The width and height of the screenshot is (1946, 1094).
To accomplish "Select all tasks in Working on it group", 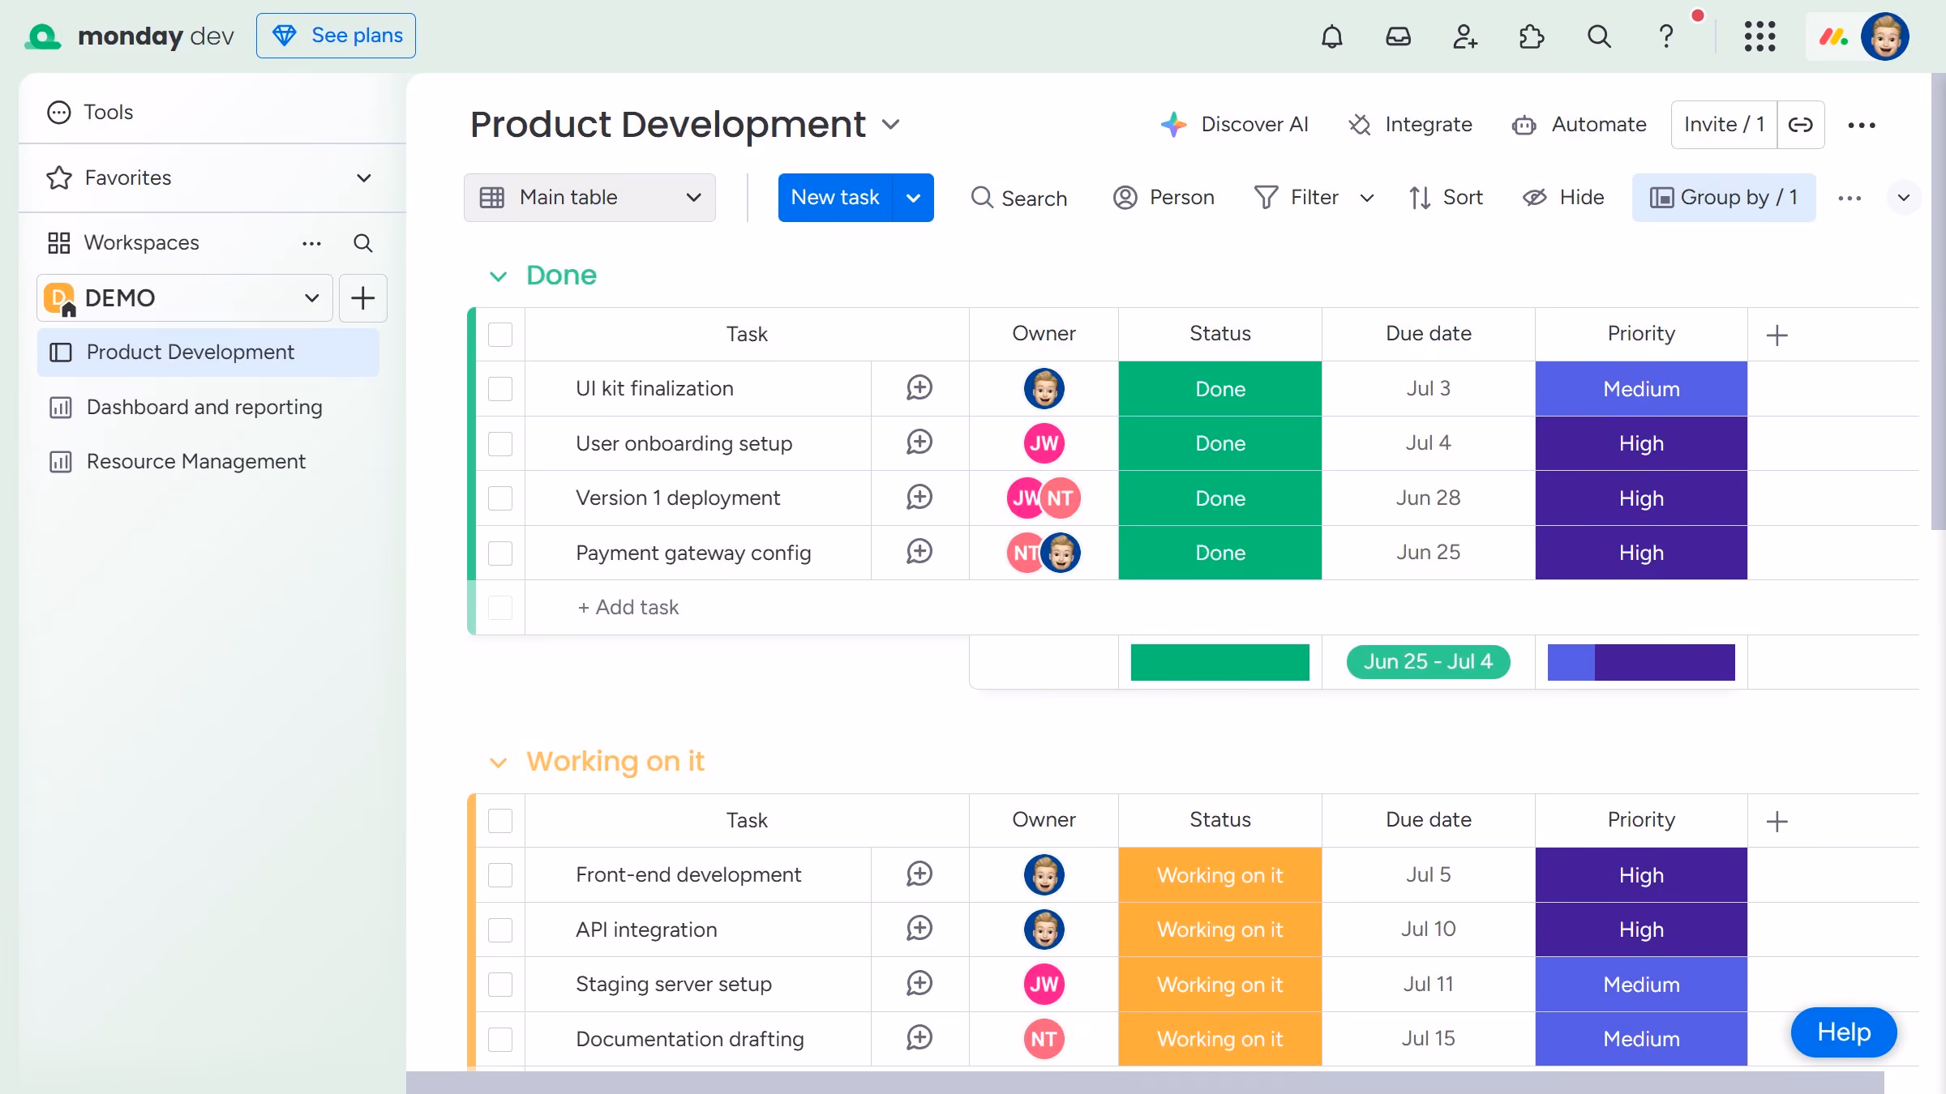I will point(500,821).
